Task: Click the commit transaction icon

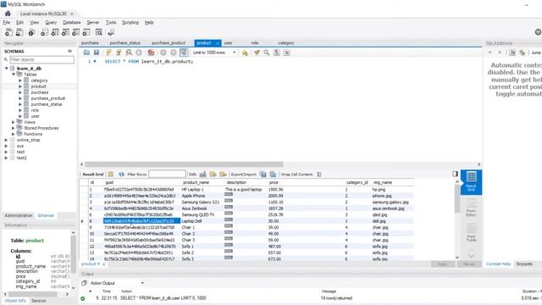Action: click(x=163, y=53)
